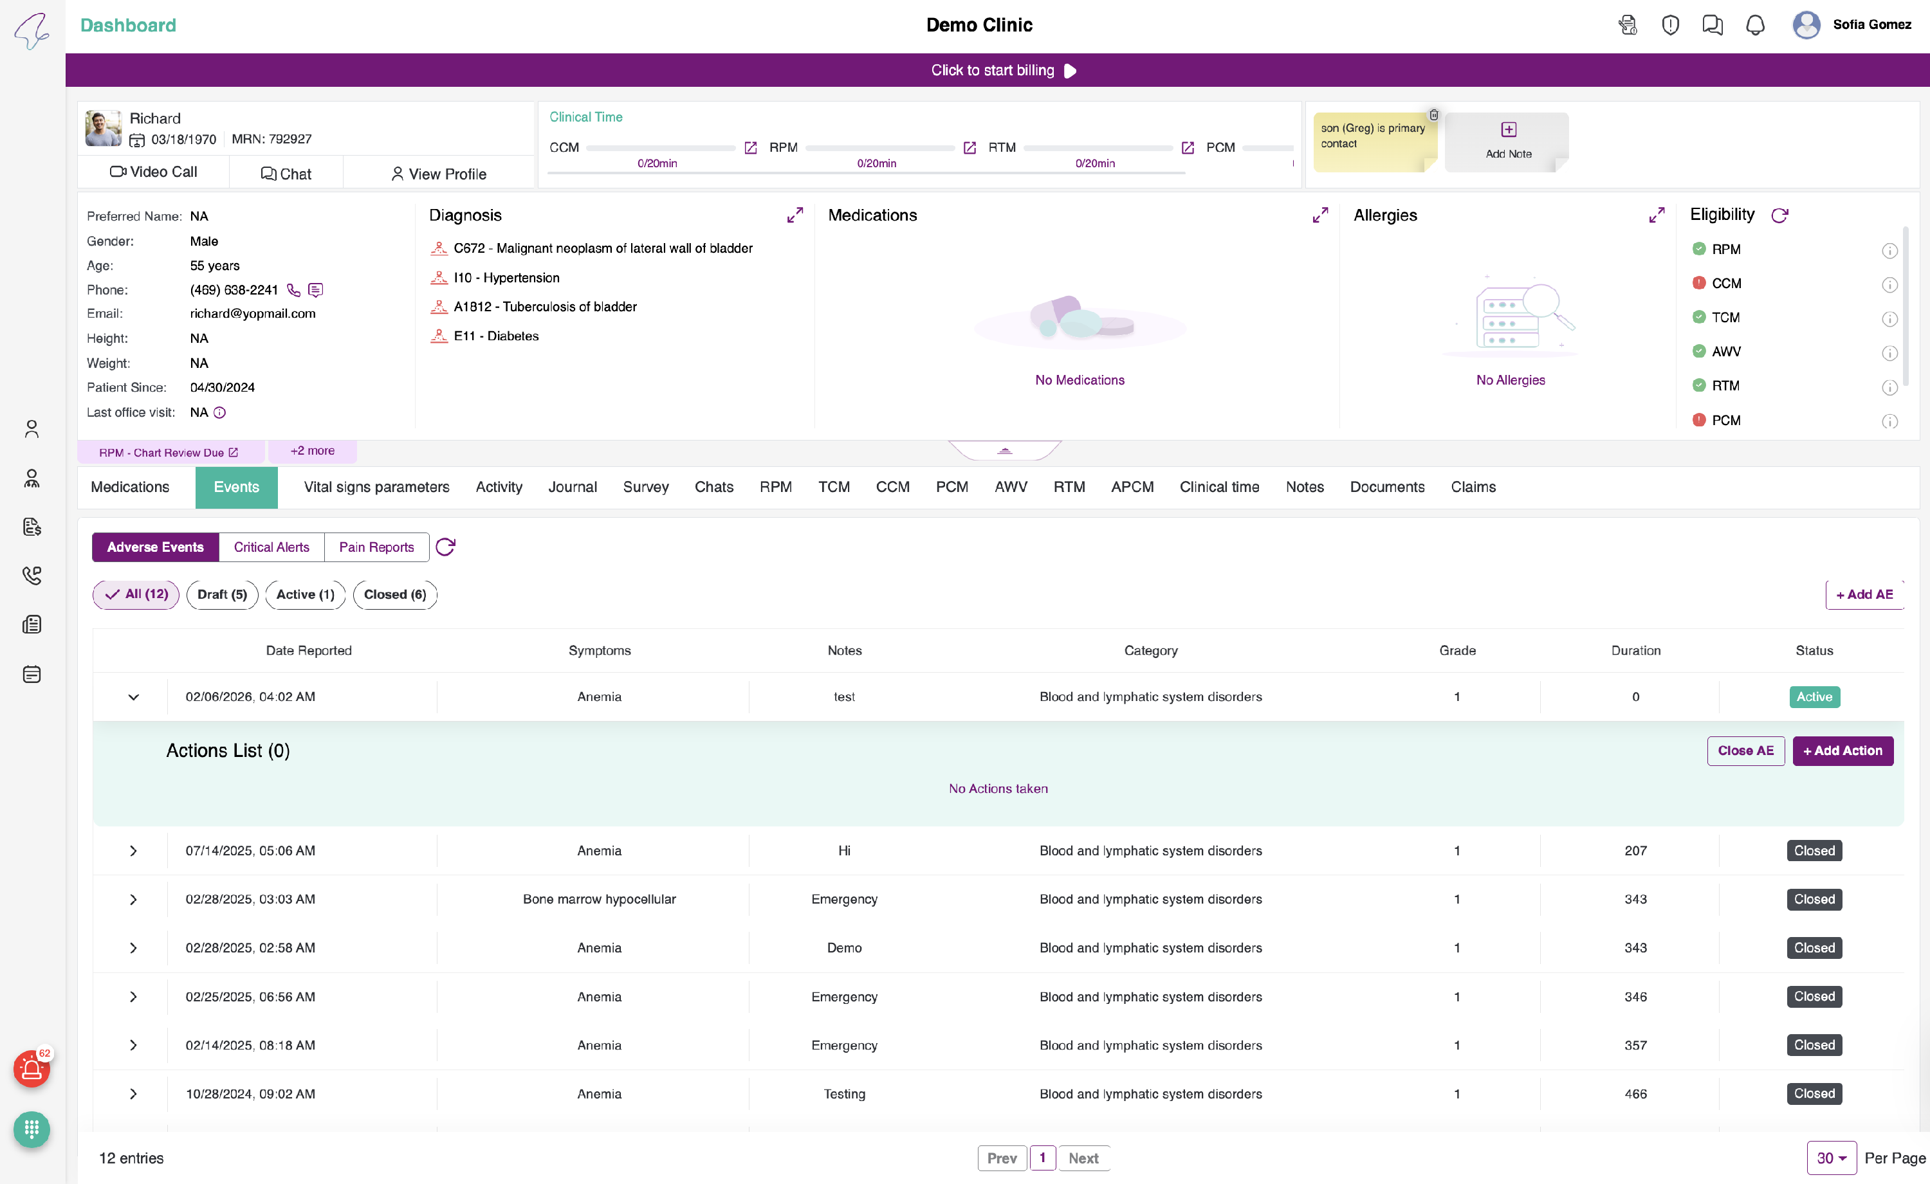Viewport: 1930px width, 1184px height.
Task: Click the Close AE button
Action: pyautogui.click(x=1745, y=751)
